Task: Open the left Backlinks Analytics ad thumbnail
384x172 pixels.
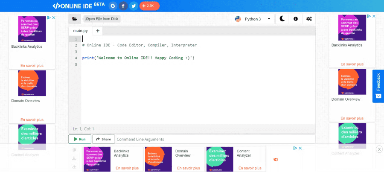Action: (32, 29)
